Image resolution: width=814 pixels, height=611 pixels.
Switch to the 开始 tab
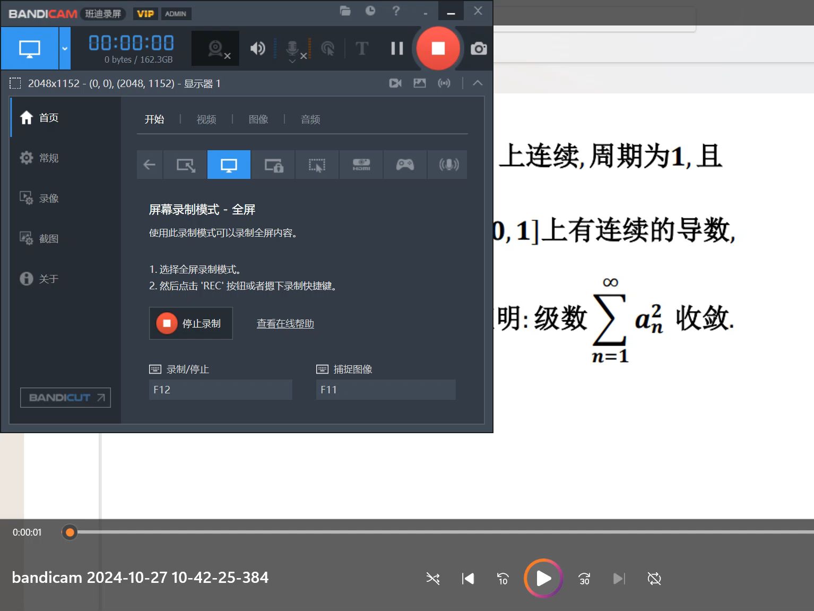pos(154,119)
